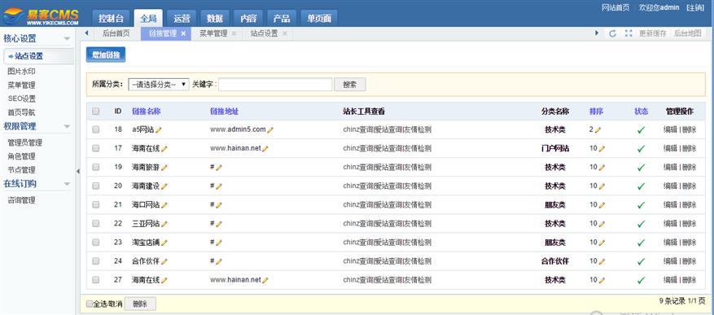This screenshot has height=315, width=714.
Task: Edit sort pencil in ID 27 row
Action: (602, 280)
